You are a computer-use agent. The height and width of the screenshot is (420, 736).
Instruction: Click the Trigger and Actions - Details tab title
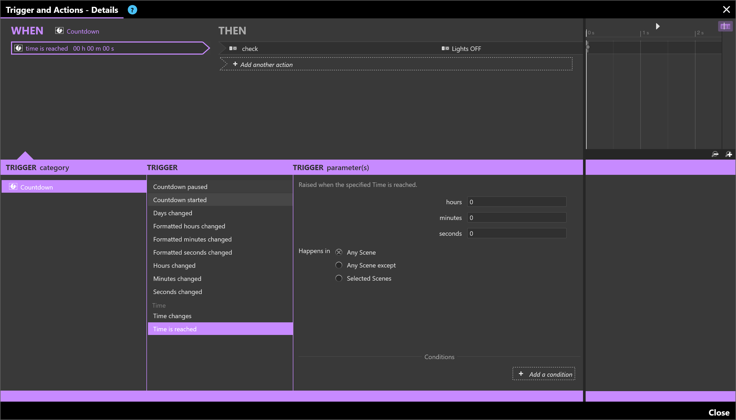pos(62,10)
